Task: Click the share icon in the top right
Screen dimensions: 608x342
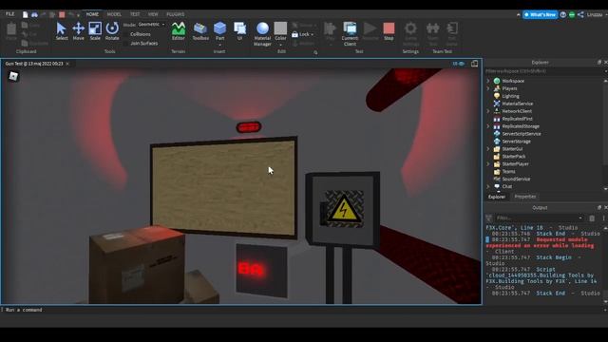Action: coord(580,15)
